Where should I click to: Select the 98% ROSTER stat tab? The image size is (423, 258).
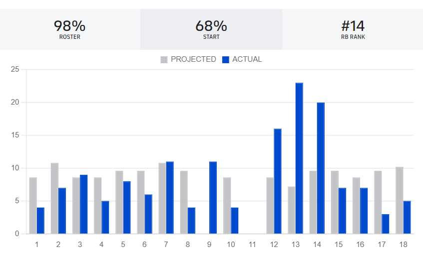coord(70,29)
